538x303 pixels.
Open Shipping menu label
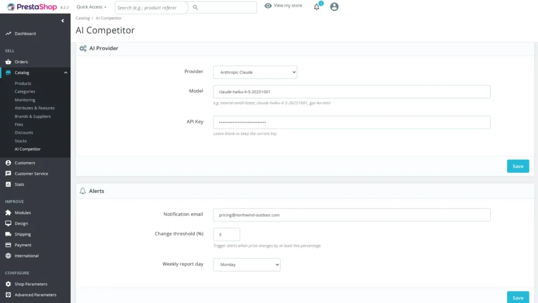tap(23, 234)
